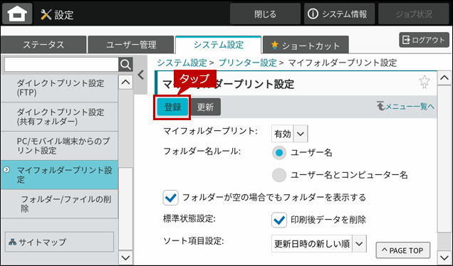
Task: Switch to ショートカット tab
Action: pos(306,45)
